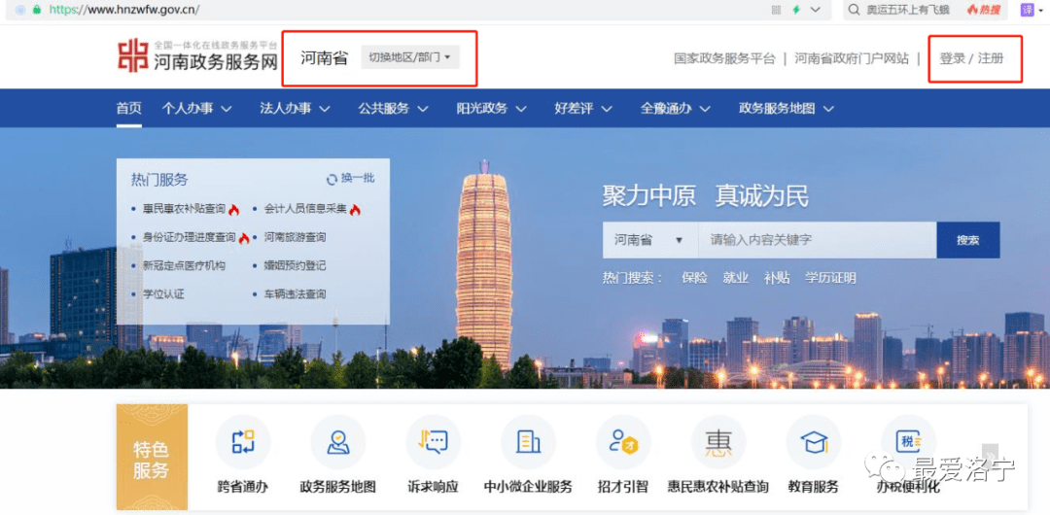Focus the 请输入内容关键字 search field
This screenshot has width=1050, height=515.
[817, 240]
